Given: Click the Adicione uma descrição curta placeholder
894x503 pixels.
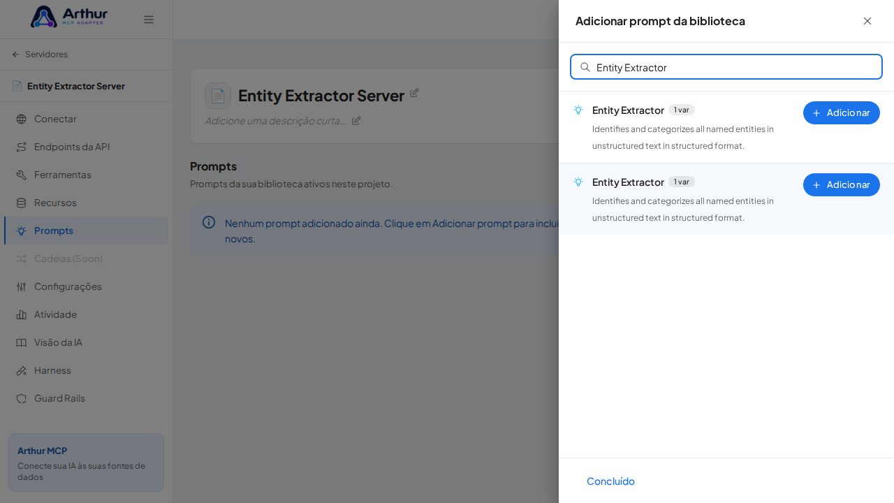Looking at the screenshot, I should tap(276, 120).
